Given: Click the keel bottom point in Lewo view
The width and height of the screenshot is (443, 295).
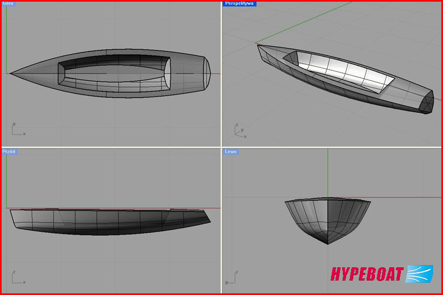Looking at the screenshot, I should (327, 244).
